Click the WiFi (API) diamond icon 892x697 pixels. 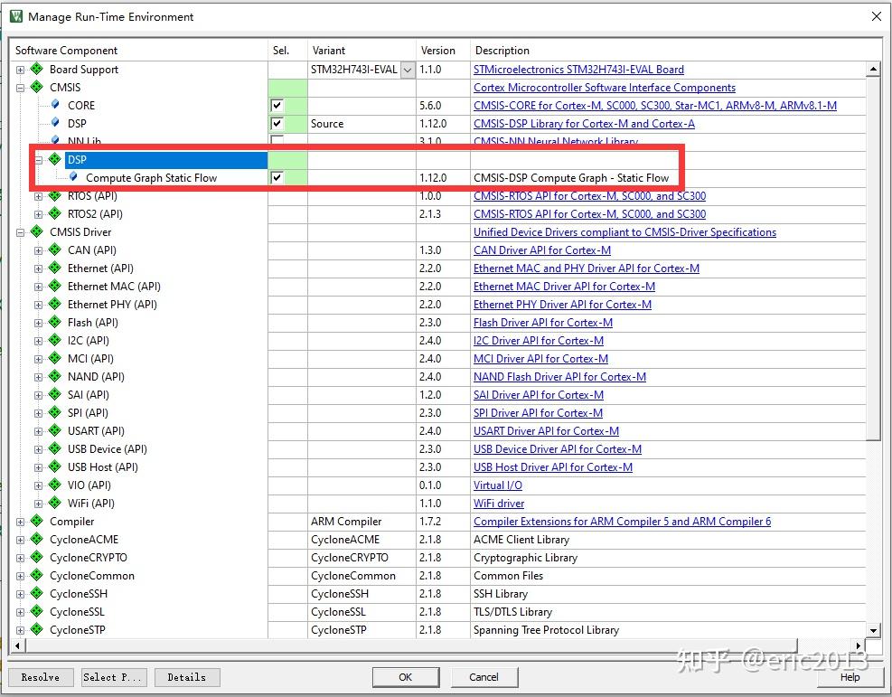[x=55, y=503]
